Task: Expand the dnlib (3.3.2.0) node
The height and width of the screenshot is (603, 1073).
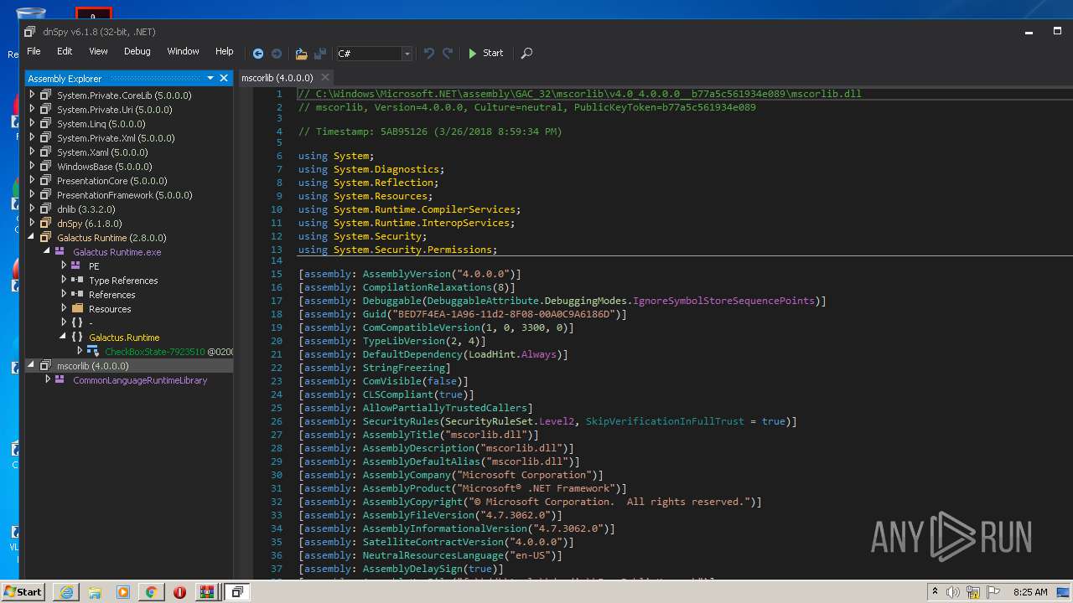Action: click(33, 209)
